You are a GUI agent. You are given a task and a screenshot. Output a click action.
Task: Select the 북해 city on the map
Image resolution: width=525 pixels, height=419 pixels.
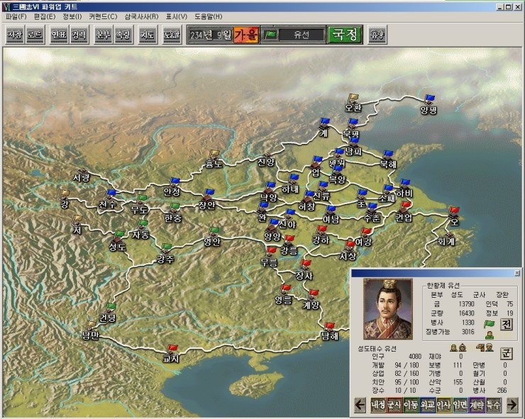388,160
